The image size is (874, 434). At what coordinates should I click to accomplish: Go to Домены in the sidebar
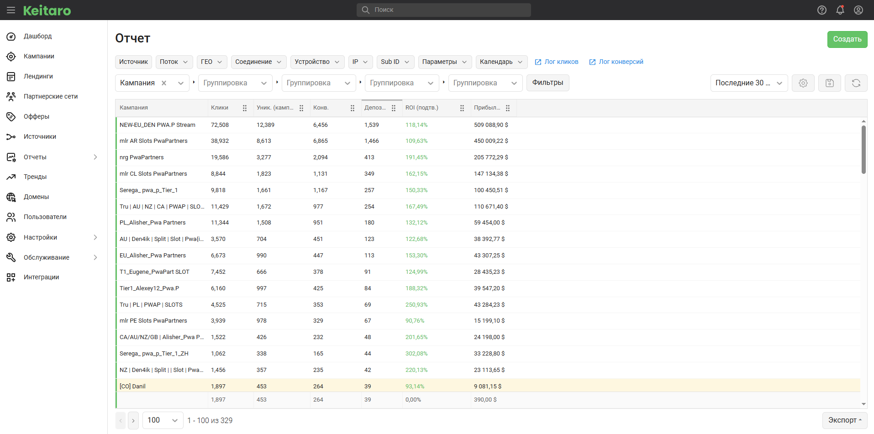click(36, 197)
